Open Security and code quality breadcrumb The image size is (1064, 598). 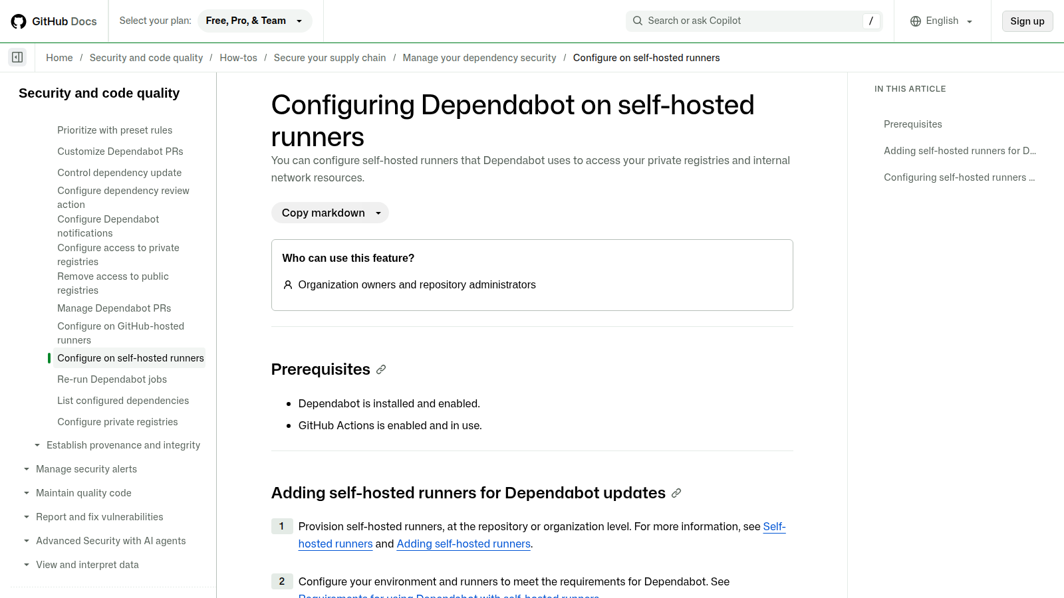146,58
